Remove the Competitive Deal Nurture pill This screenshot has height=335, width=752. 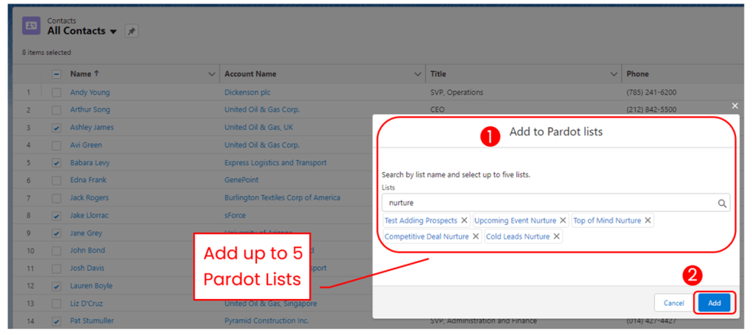click(x=475, y=236)
